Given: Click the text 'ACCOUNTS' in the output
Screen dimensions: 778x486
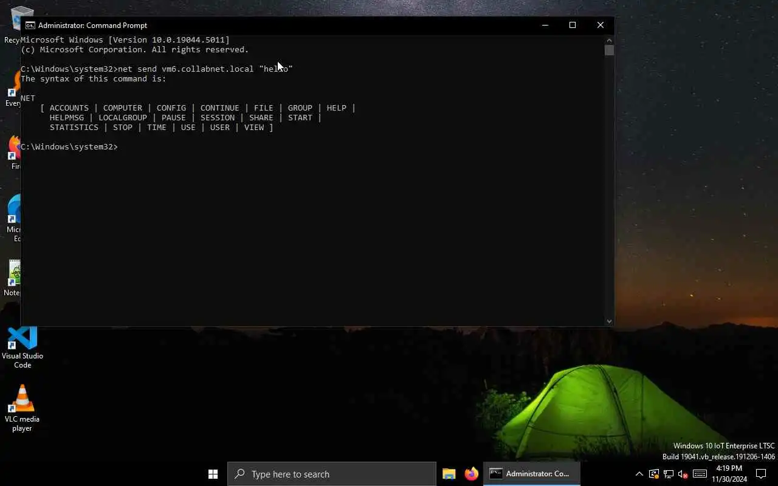Looking at the screenshot, I should tap(69, 108).
